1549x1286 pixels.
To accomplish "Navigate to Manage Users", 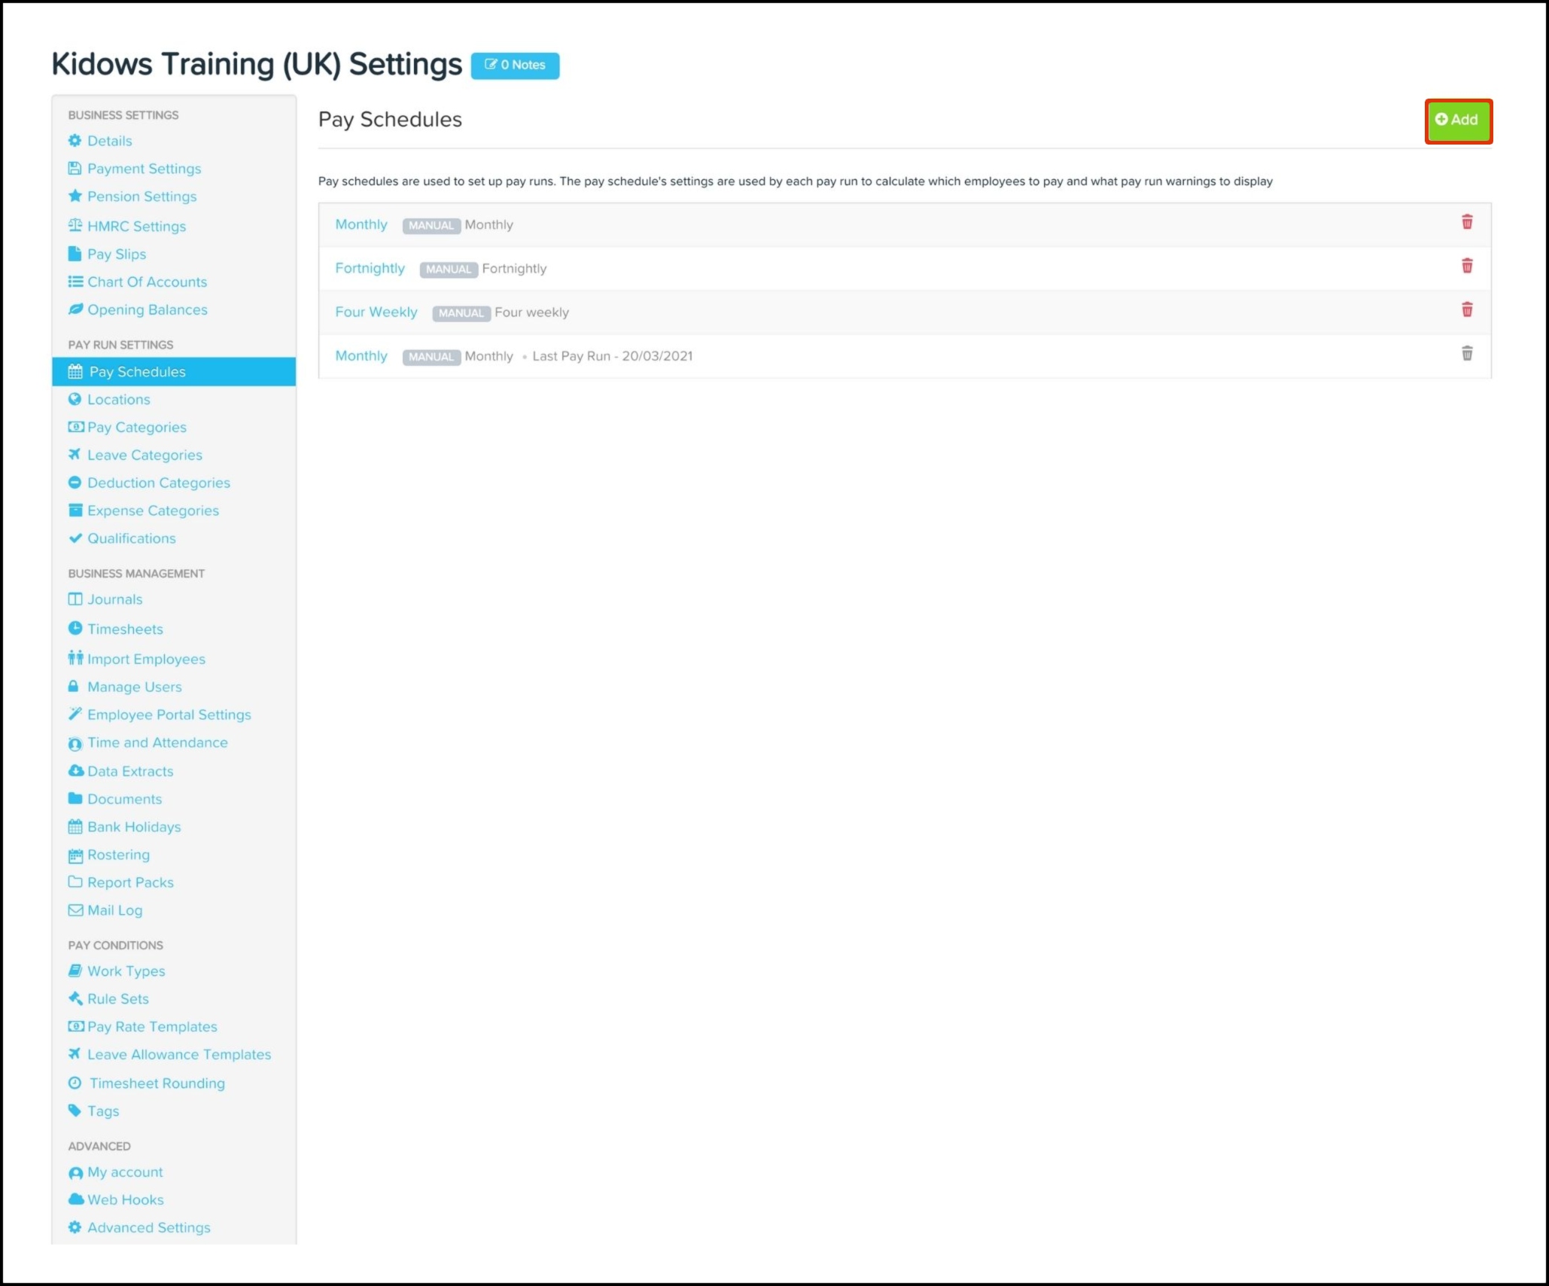I will coord(134,687).
